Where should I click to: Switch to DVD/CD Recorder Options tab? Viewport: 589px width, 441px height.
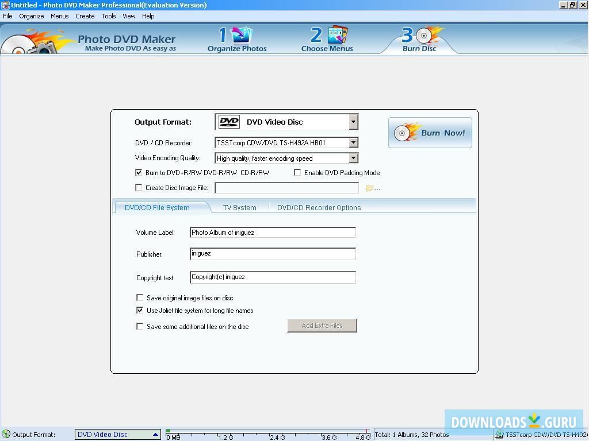pos(319,207)
